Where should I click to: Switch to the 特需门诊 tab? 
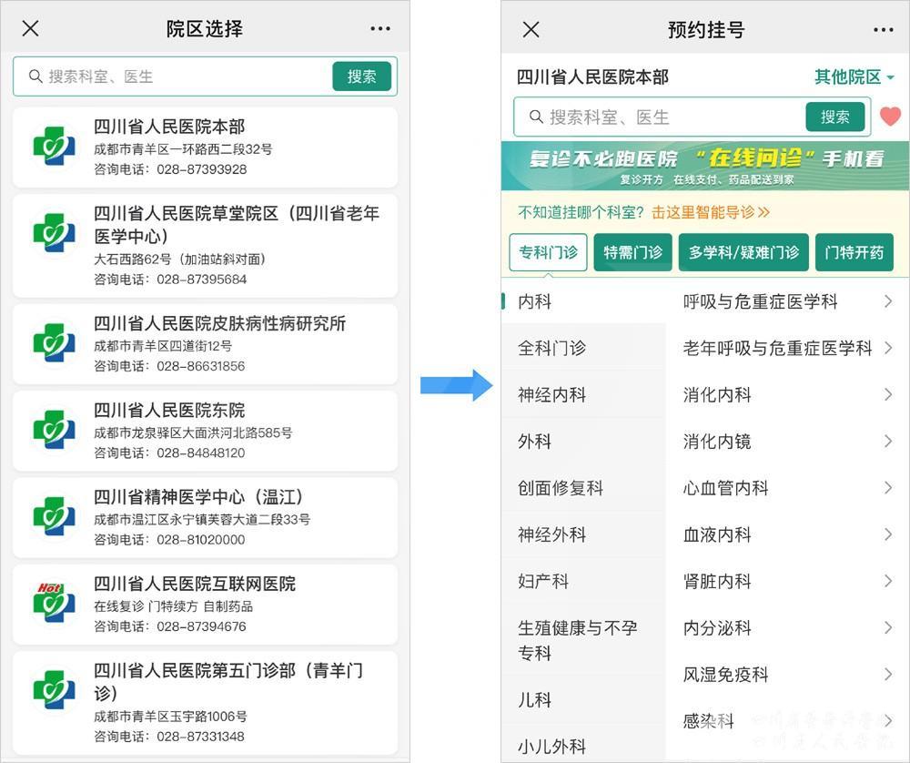[x=632, y=252]
